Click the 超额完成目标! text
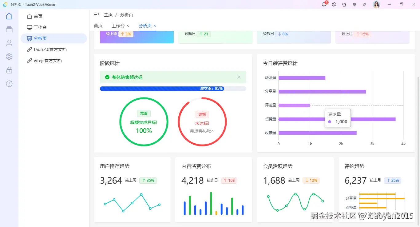 tap(144, 122)
